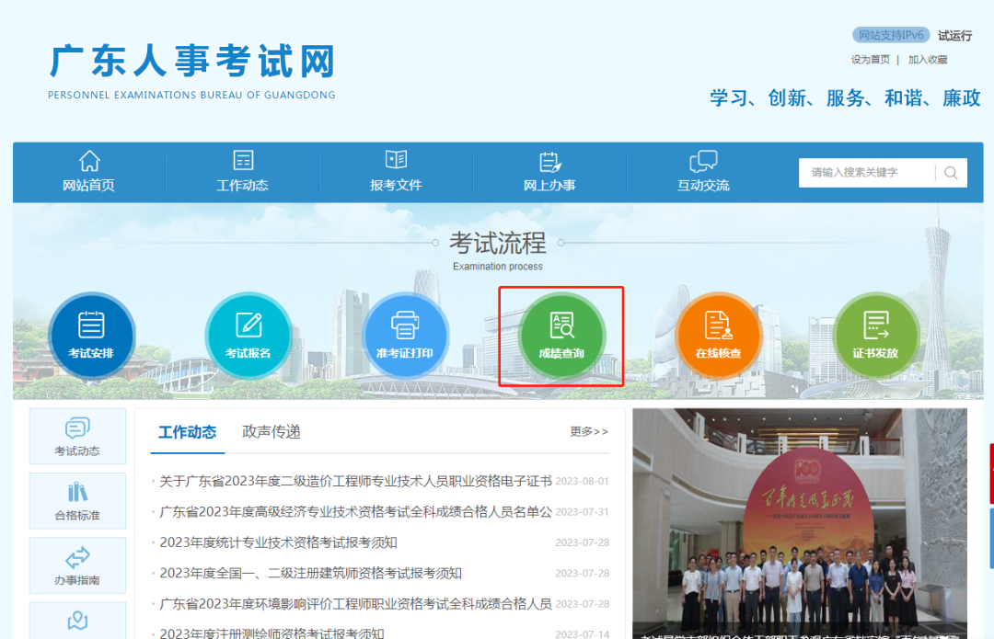Focus the keyword search input field
This screenshot has height=639, width=994.
(x=865, y=173)
